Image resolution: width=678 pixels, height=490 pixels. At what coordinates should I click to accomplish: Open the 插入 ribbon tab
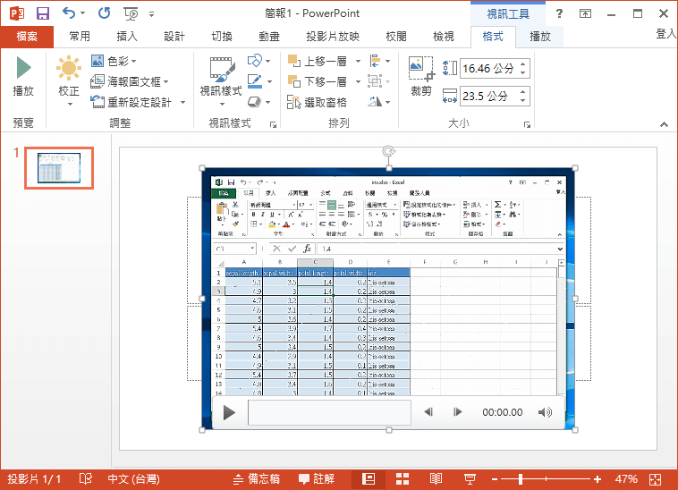pos(127,37)
